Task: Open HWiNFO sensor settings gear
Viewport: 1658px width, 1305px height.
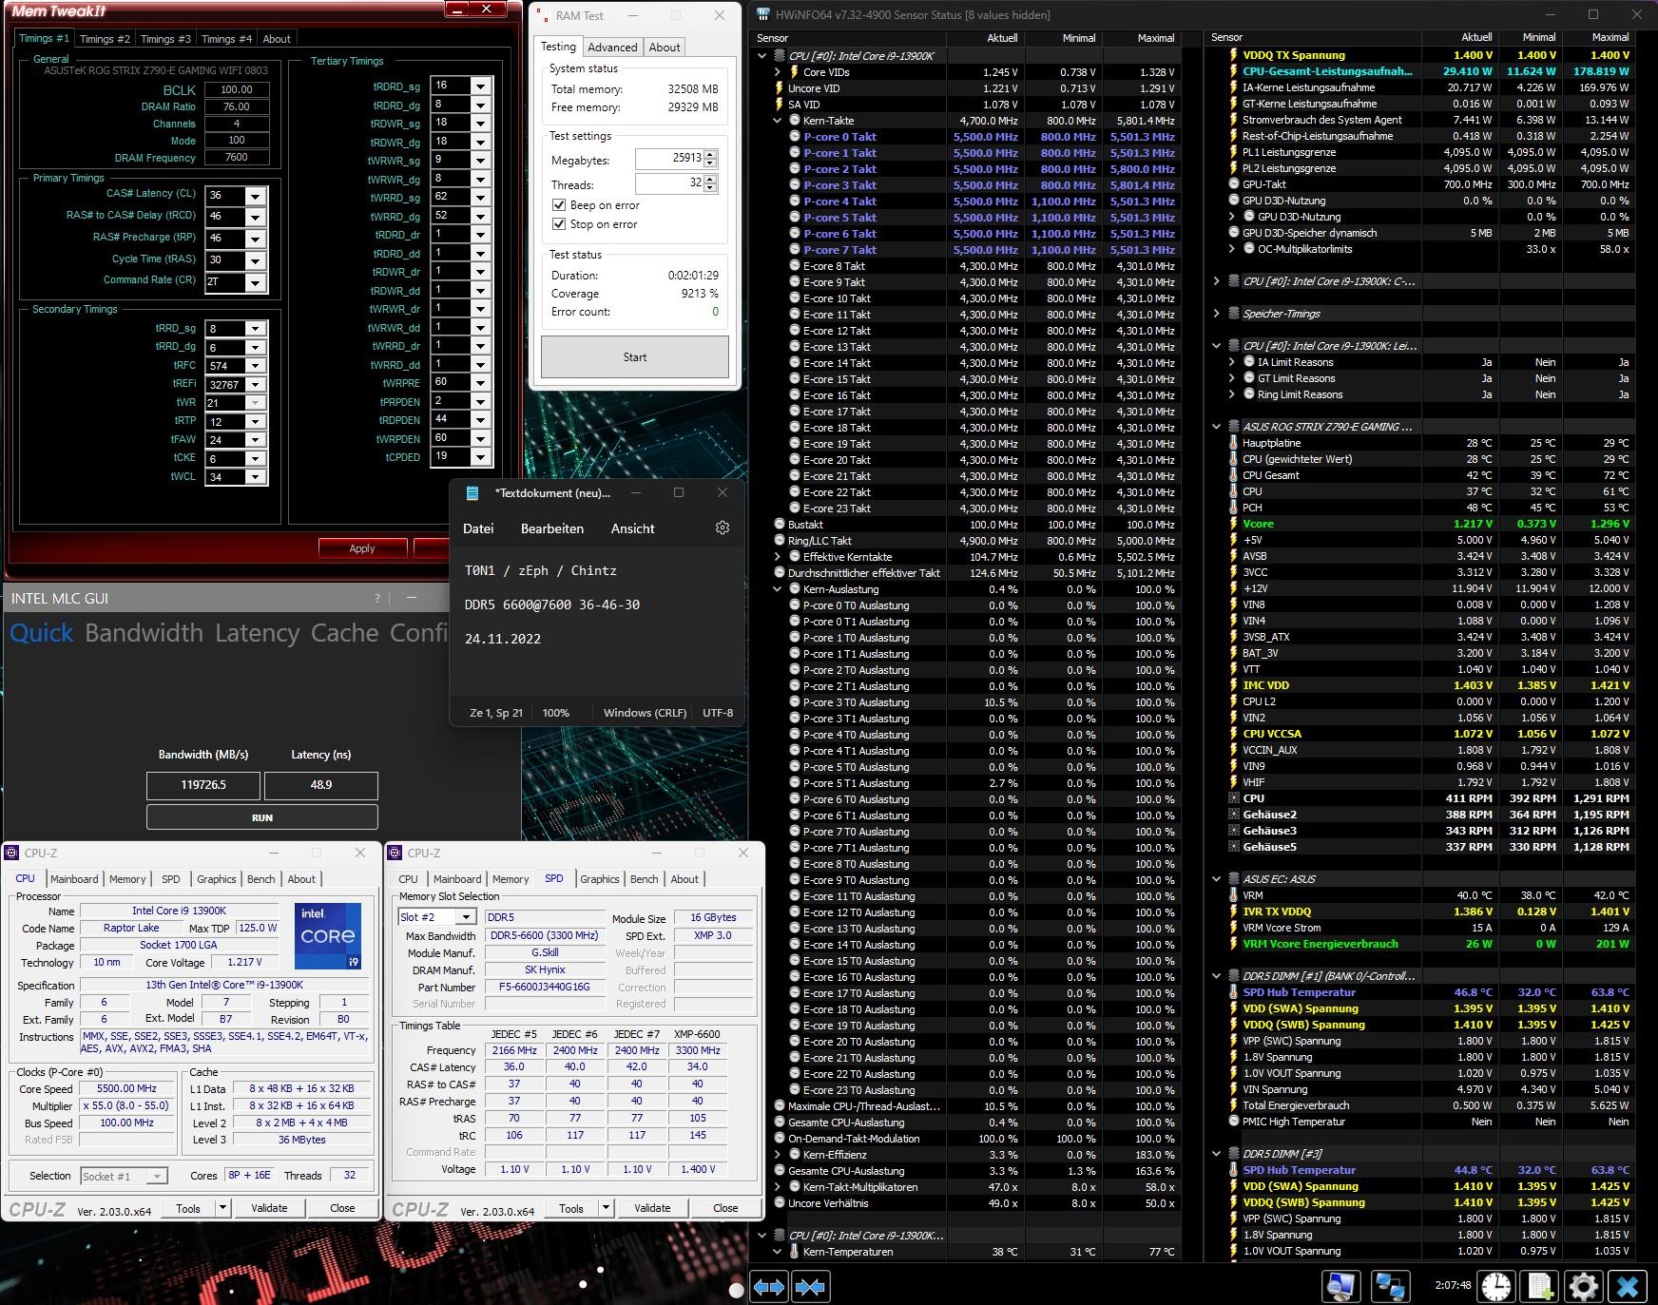Action: 1584,1286
